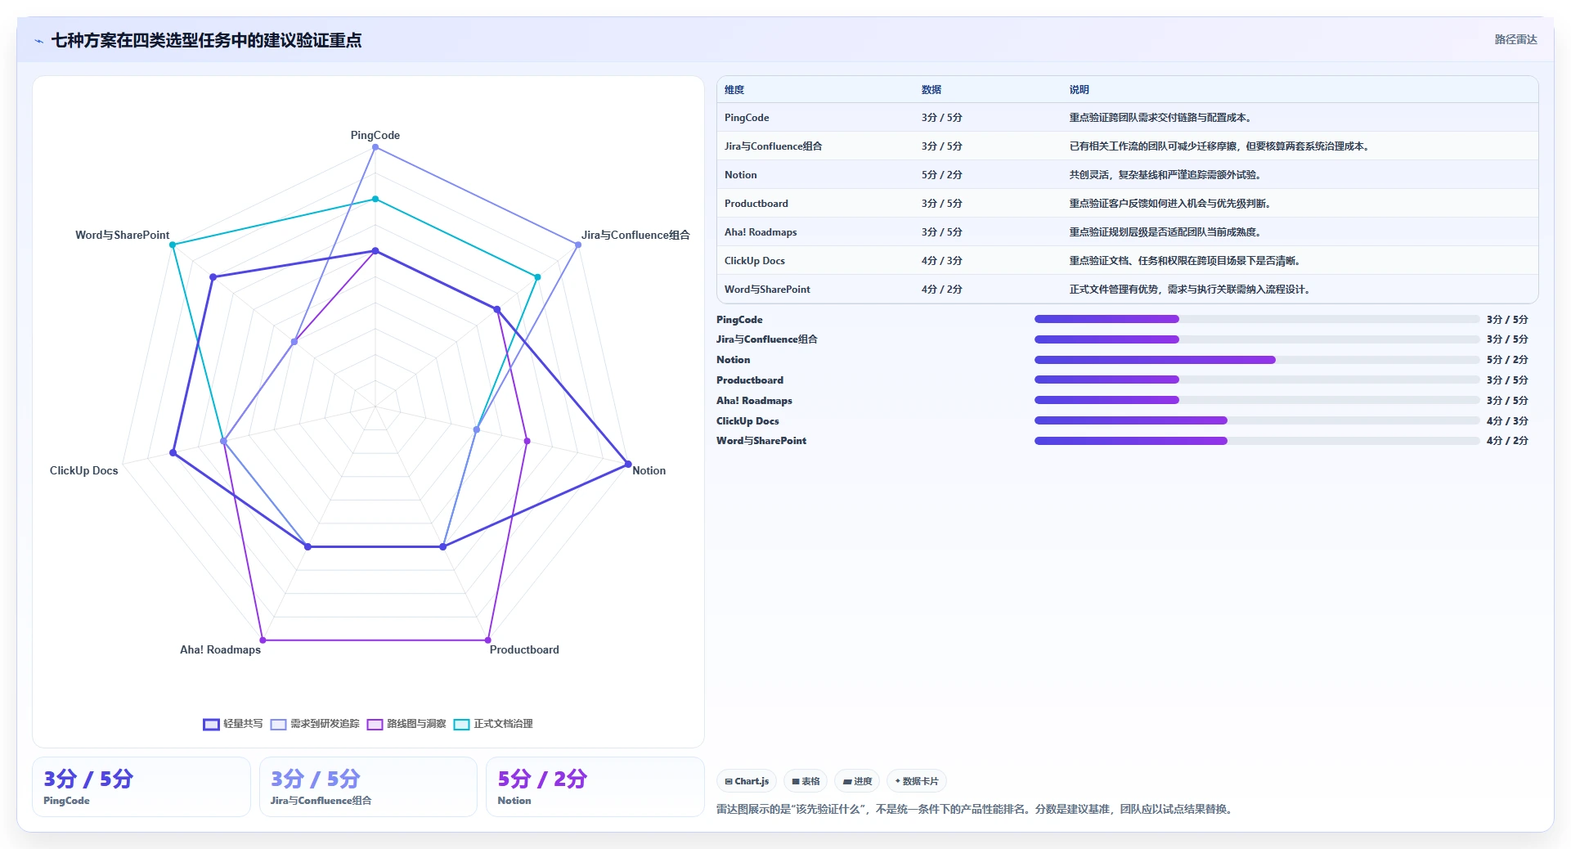The width and height of the screenshot is (1571, 849).
Task: Toggle the 路线图与洞察 legend dataset
Action: [x=406, y=724]
